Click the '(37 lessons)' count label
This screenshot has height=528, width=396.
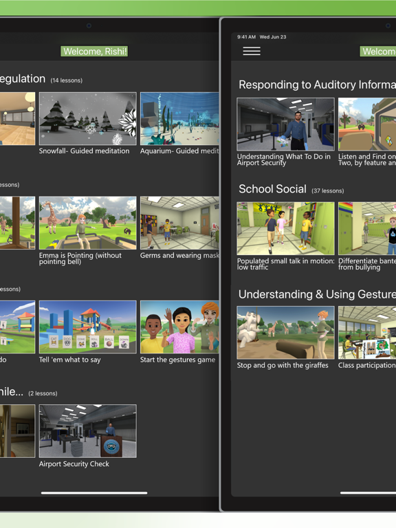pos(328,191)
